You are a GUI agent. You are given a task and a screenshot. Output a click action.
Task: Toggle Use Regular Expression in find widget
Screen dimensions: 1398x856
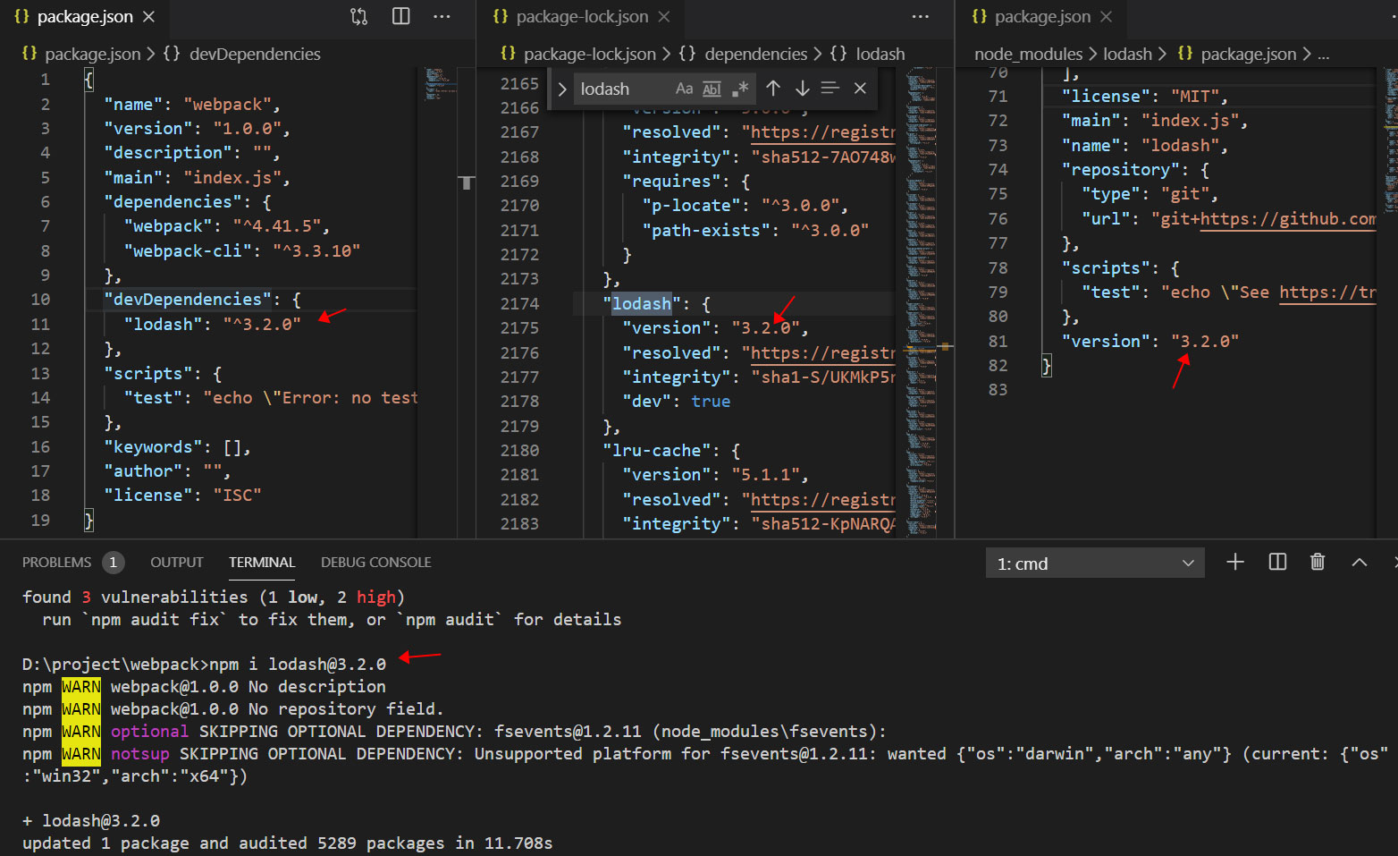[740, 89]
